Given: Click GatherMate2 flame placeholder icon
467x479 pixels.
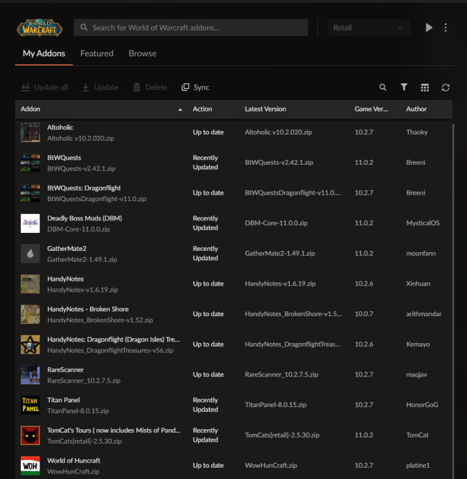Looking at the screenshot, I should (31, 253).
